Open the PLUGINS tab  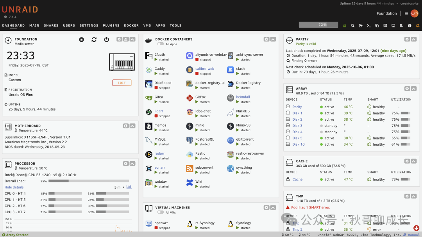pos(111,25)
